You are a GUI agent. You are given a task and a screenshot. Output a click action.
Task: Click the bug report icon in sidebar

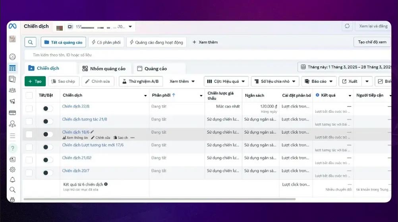coord(12,200)
